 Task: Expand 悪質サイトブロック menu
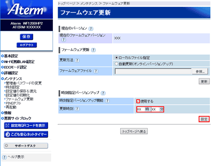tap(16, 118)
